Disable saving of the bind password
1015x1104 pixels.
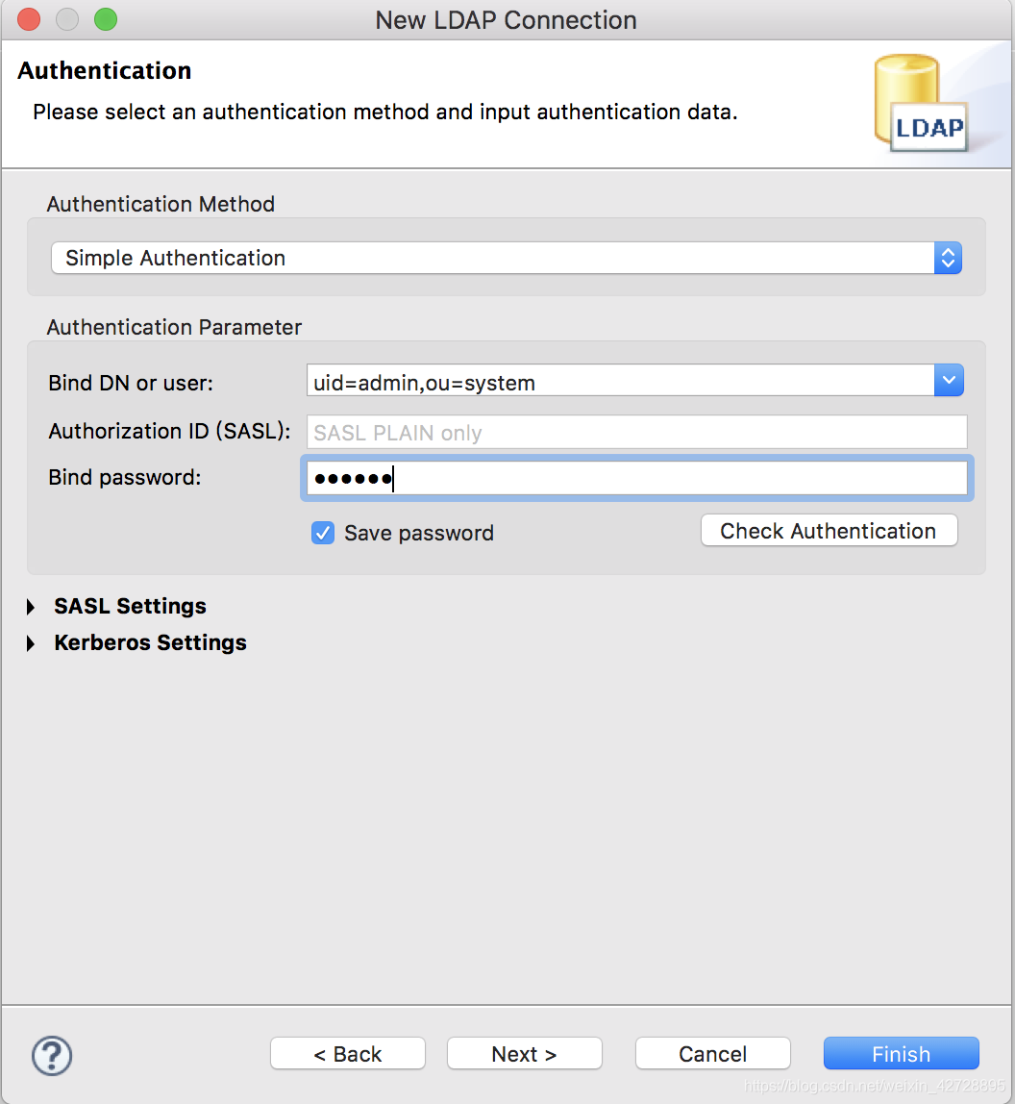[x=322, y=532]
